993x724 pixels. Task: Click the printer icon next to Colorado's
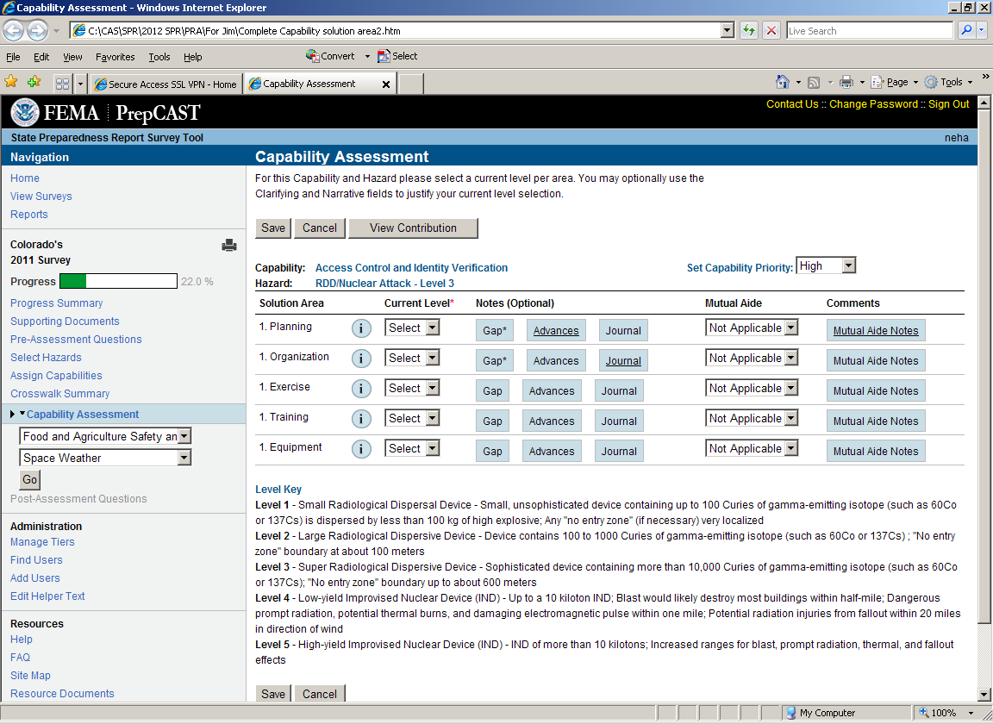pos(229,246)
